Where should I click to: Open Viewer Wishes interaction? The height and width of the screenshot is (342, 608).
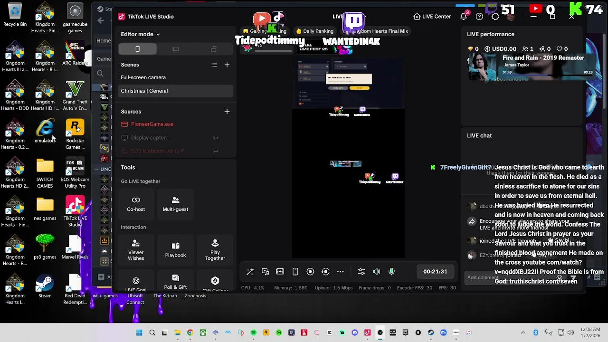(136, 250)
